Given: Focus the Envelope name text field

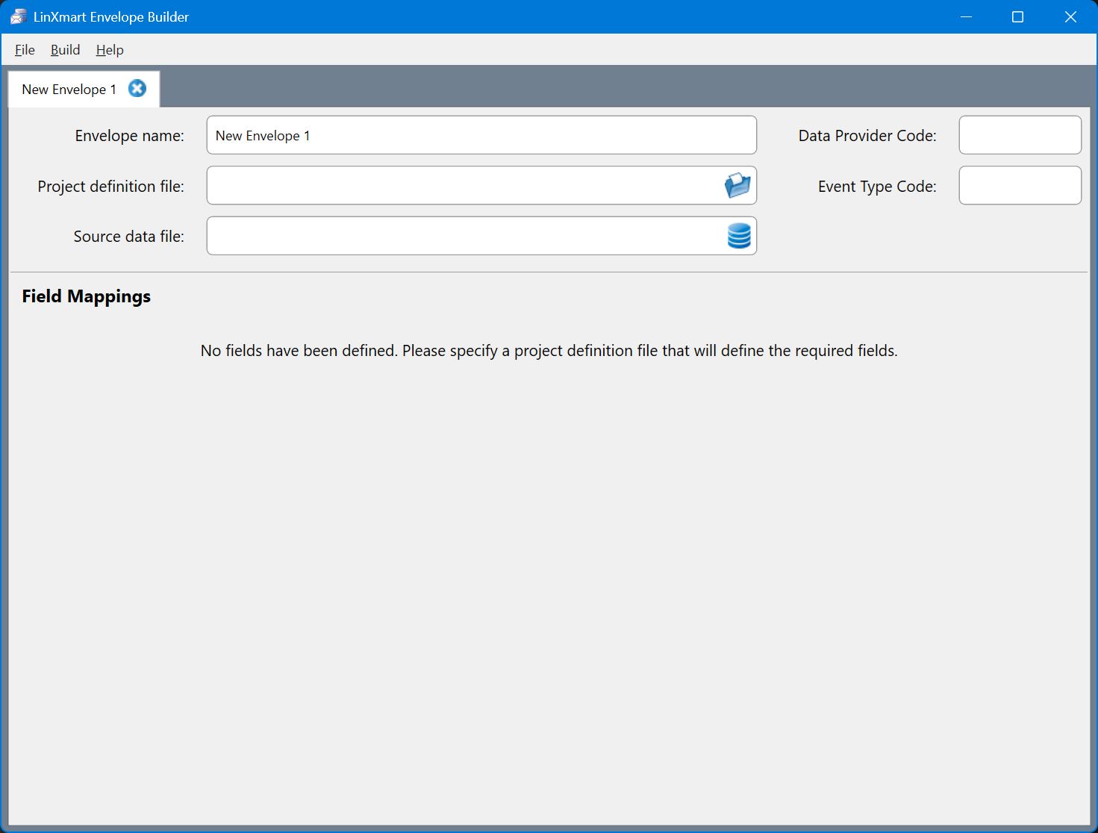Looking at the screenshot, I should point(481,135).
